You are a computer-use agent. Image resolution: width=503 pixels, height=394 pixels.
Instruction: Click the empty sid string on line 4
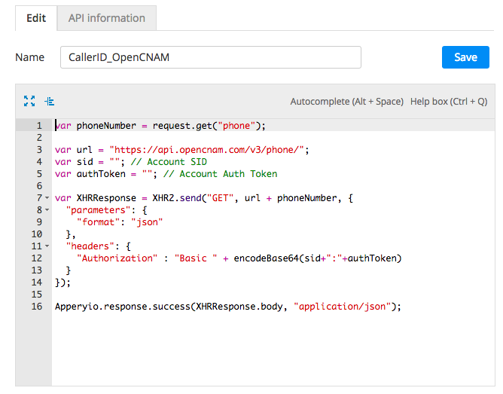tap(114, 162)
